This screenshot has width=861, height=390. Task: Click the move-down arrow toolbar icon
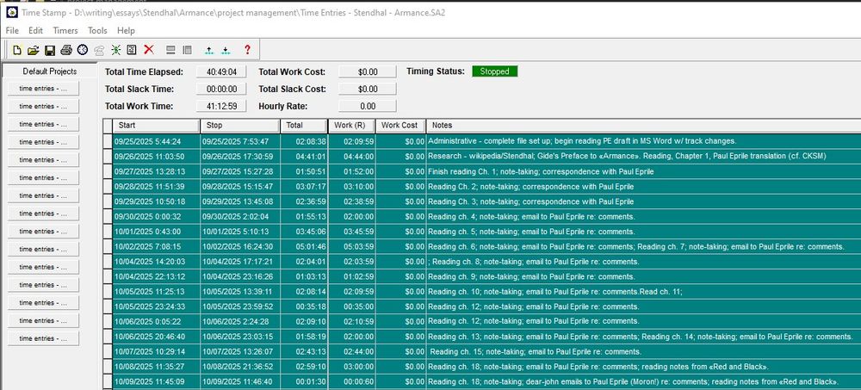(x=225, y=50)
